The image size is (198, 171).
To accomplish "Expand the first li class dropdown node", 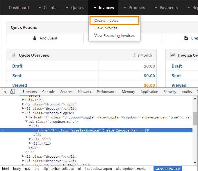I will [x=23, y=104].
